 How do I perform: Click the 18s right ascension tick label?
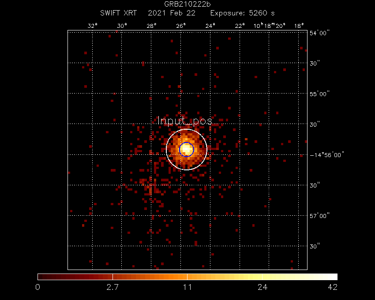[299, 26]
